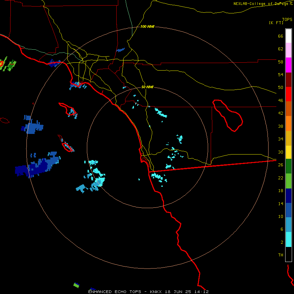294x294 pixels.
Task: Select the black TH legend block
Action: coord(288,254)
